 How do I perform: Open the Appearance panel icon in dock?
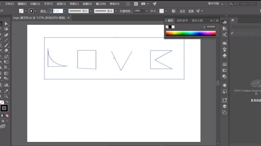tap(225, 85)
